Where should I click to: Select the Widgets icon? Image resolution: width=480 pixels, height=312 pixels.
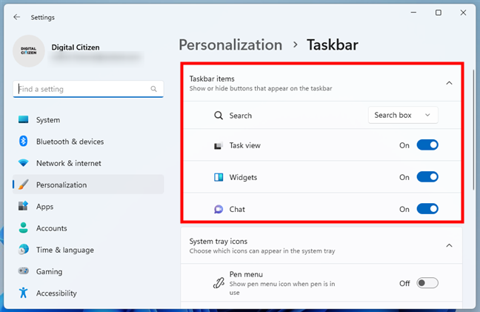219,177
